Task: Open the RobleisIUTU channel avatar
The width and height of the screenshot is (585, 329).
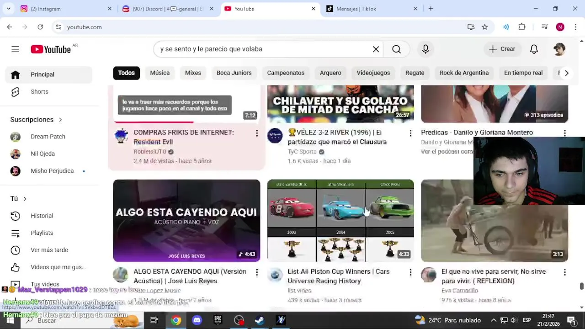Action: coord(121,136)
